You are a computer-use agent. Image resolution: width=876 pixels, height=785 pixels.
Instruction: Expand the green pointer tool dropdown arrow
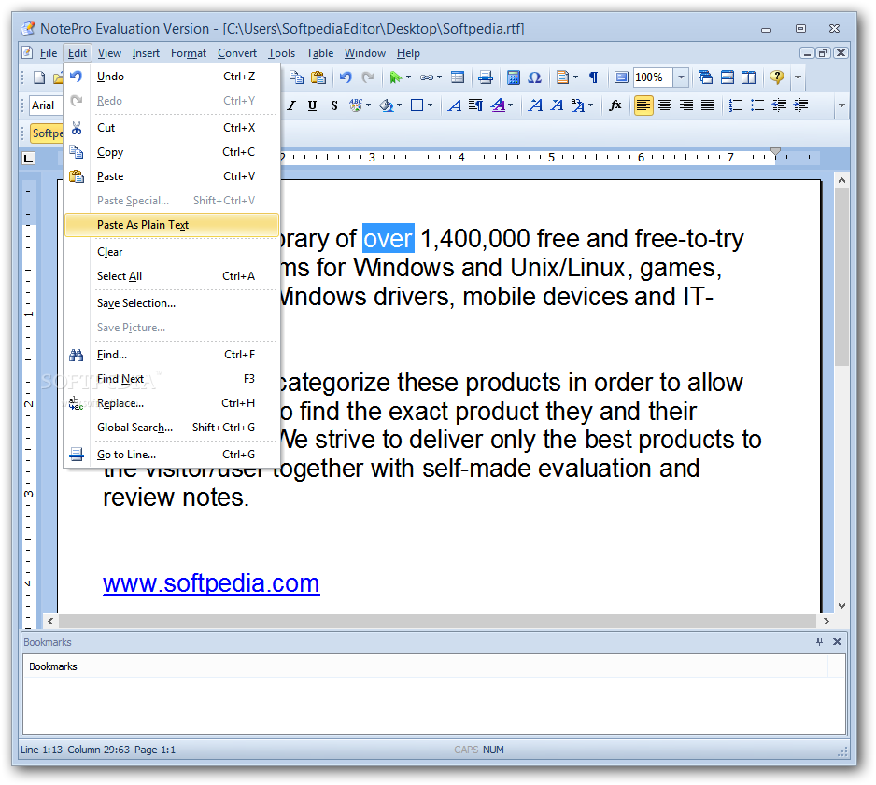click(x=409, y=77)
